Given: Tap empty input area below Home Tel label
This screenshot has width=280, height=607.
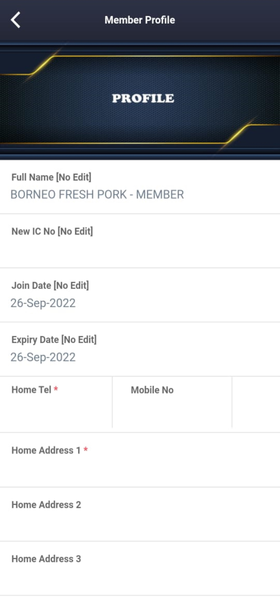Looking at the screenshot, I should pyautogui.click(x=56, y=411).
